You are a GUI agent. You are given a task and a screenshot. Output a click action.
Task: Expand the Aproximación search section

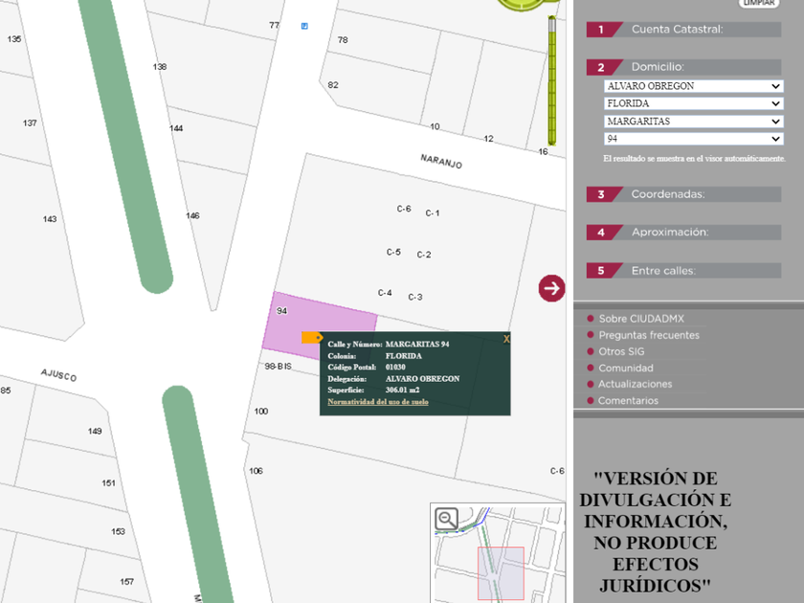pos(683,233)
